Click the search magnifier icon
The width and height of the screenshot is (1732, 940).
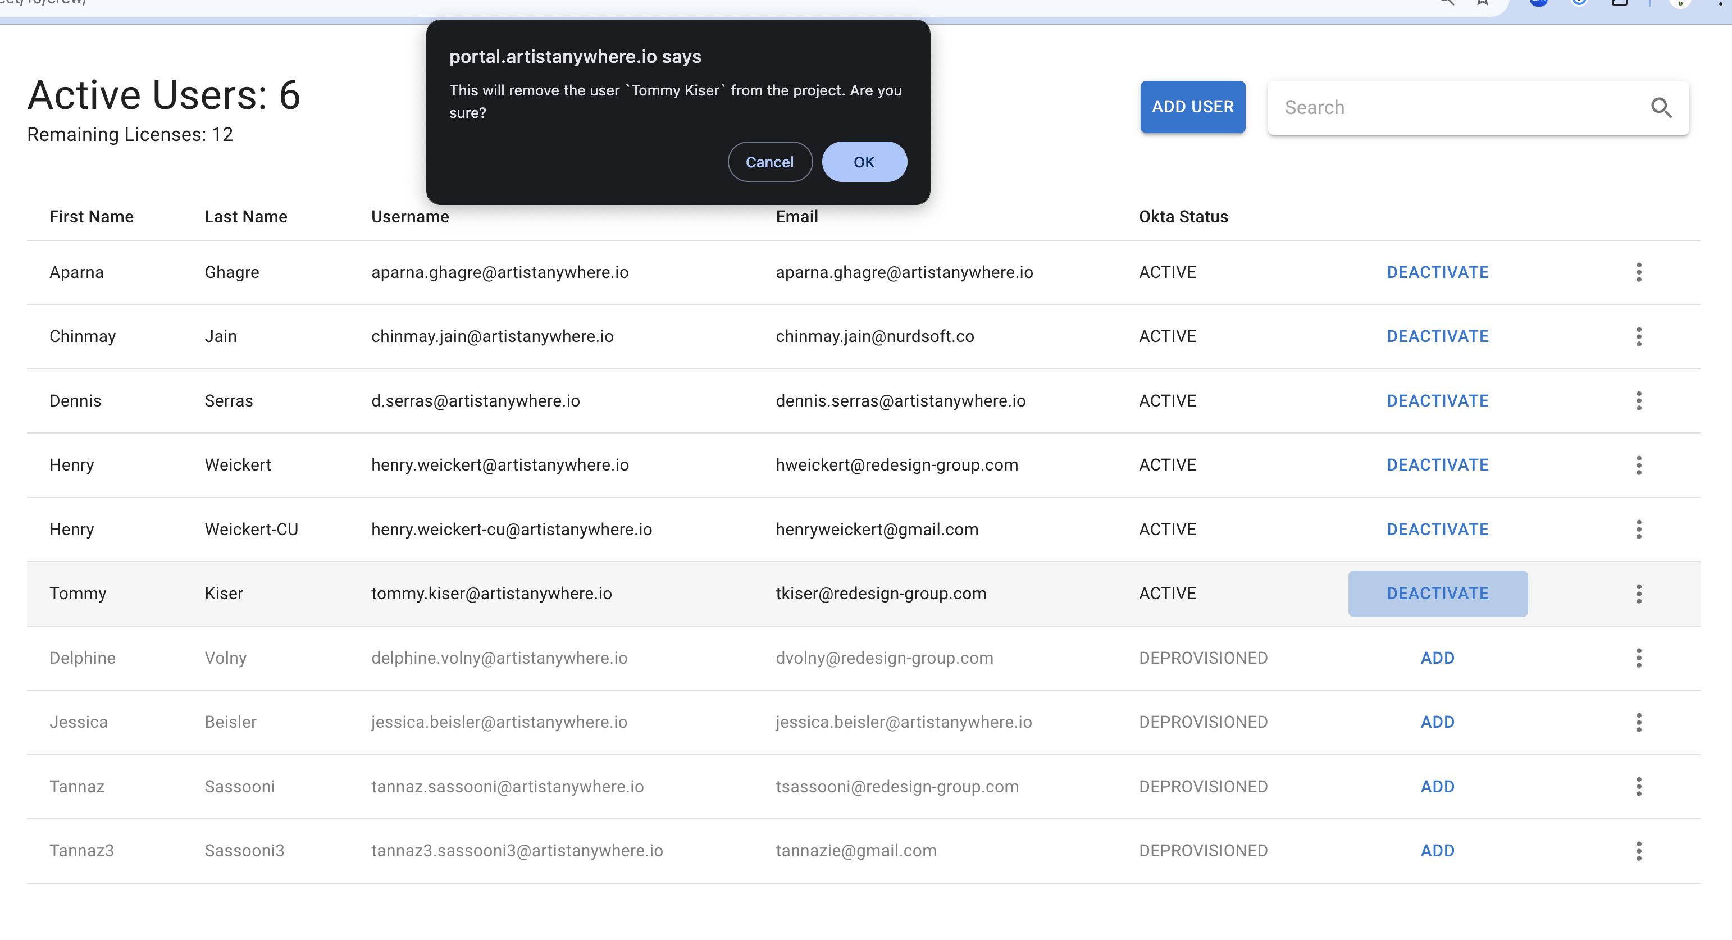[1661, 108]
